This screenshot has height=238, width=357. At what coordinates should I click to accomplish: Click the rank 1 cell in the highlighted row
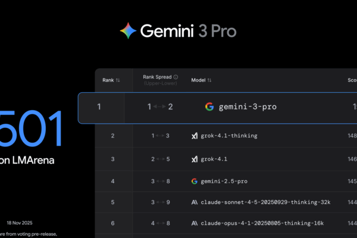click(101, 107)
